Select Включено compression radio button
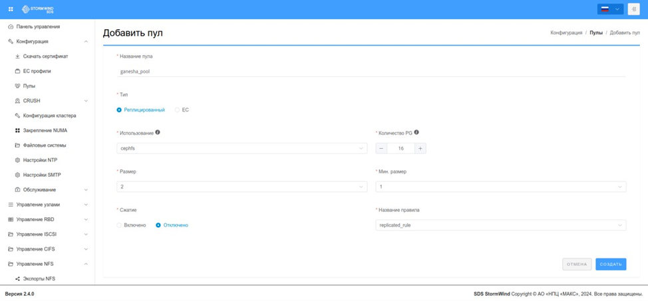 (119, 225)
